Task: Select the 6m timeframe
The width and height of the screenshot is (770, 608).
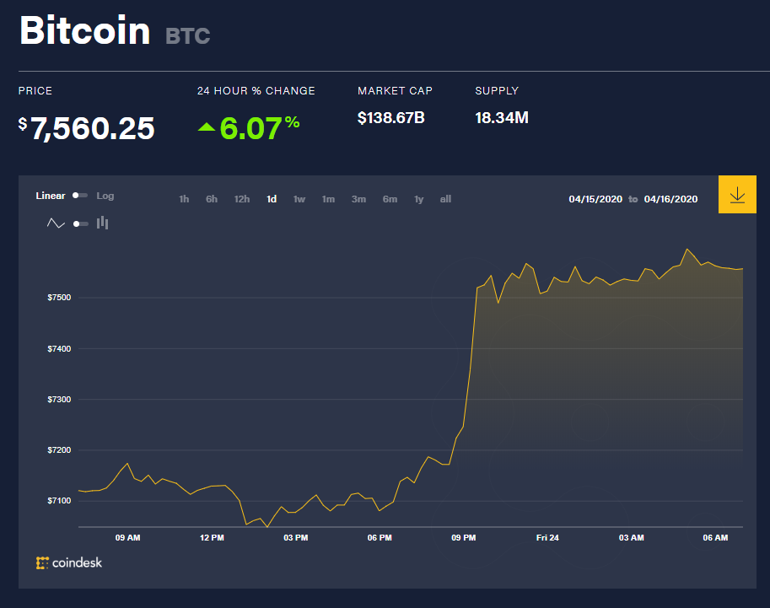Action: 390,199
